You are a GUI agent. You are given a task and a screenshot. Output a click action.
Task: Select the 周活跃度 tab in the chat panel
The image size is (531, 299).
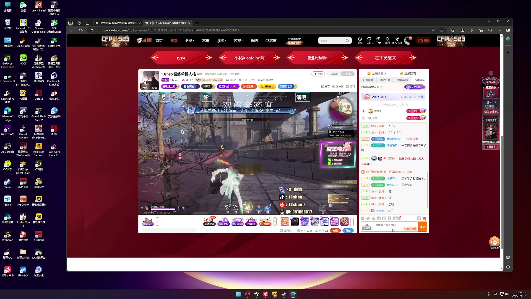click(385, 80)
